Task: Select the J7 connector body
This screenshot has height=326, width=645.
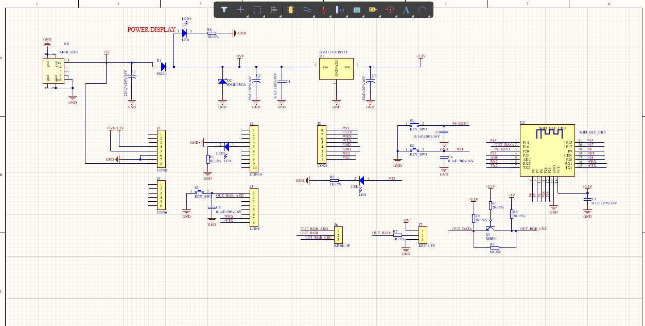Action: point(423,235)
